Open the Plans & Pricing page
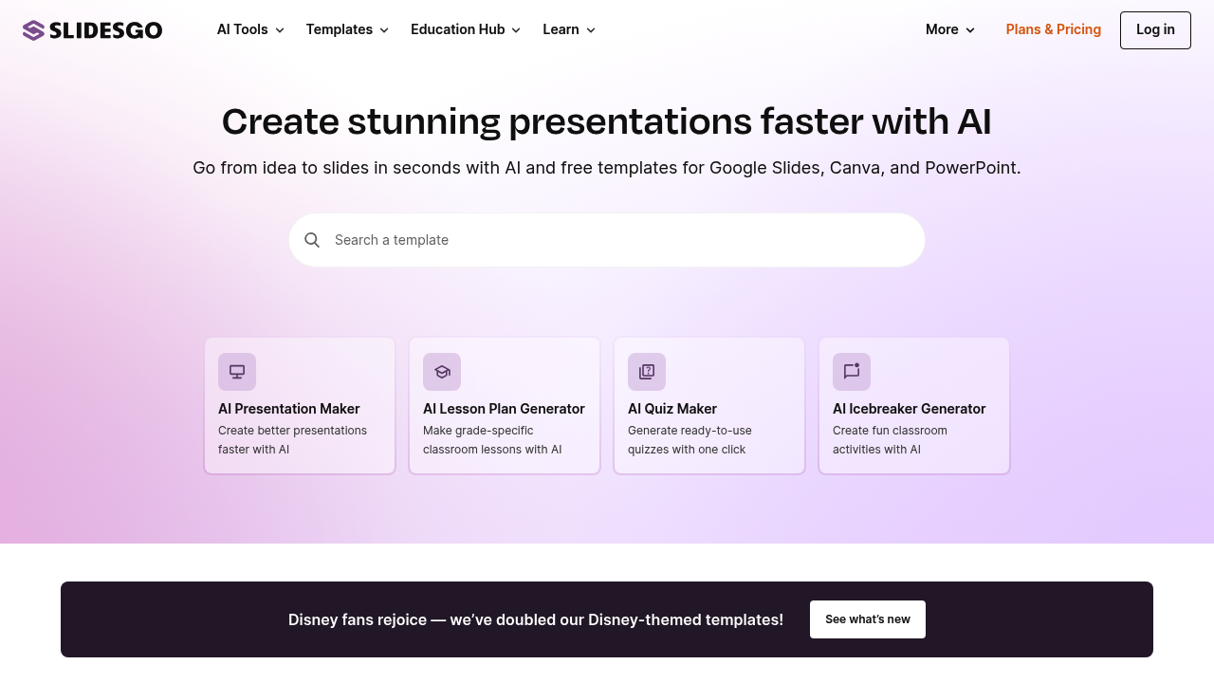The height and width of the screenshot is (683, 1214). 1053,29
